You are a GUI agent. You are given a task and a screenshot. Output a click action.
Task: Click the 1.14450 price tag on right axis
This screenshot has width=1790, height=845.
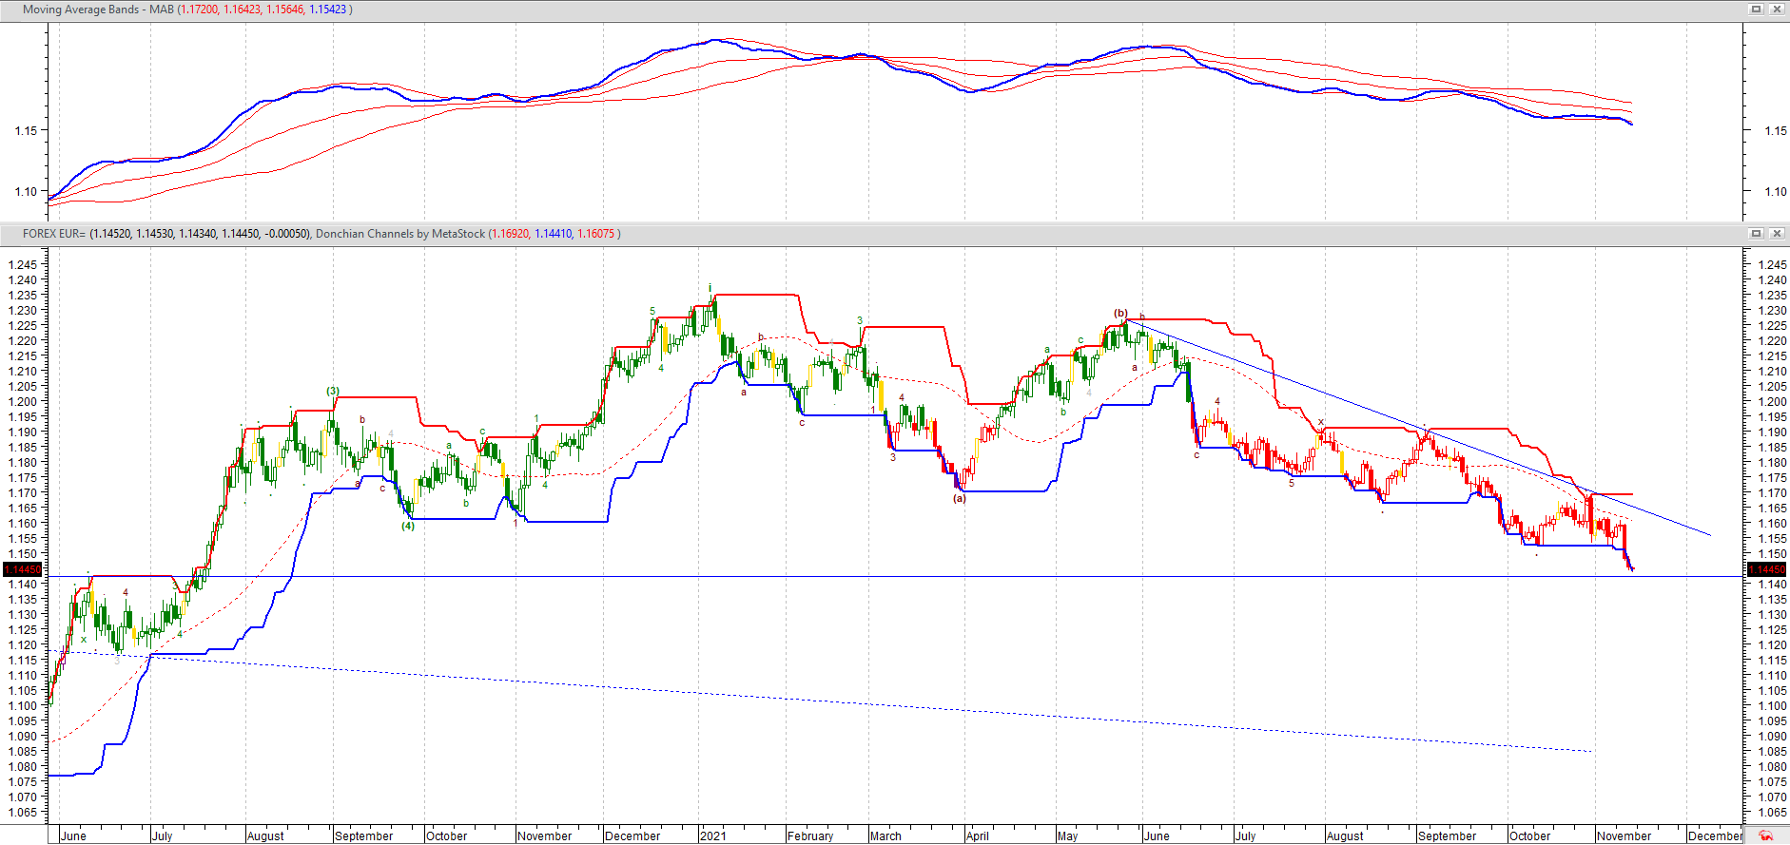1767,569
